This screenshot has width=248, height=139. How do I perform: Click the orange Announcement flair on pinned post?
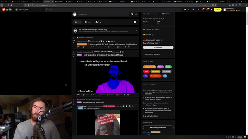pyautogui.click(x=82, y=44)
